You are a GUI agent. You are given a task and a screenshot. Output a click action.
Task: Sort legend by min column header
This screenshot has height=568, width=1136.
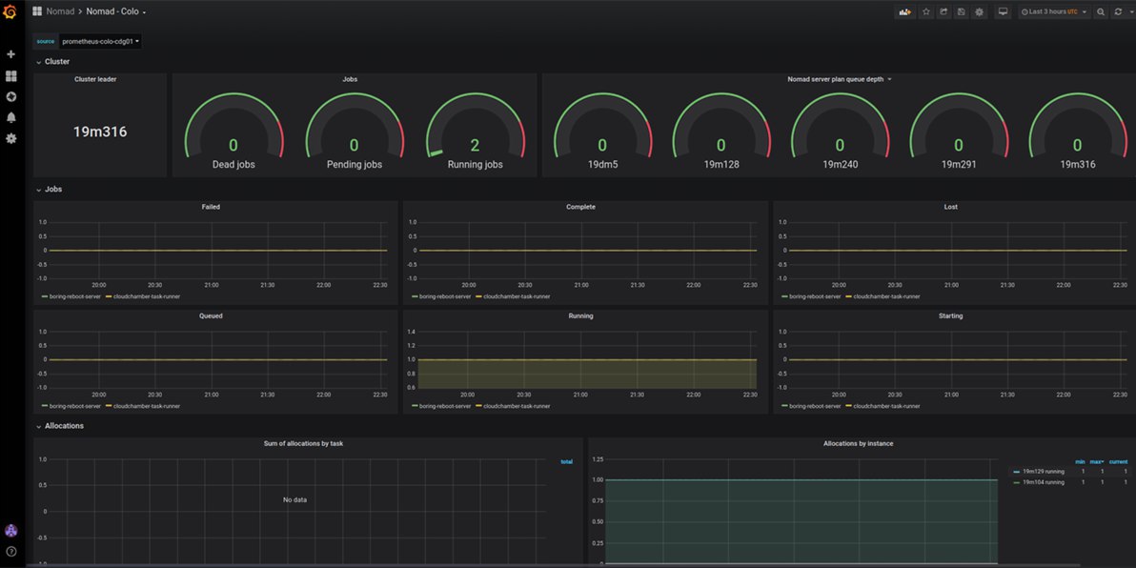click(1080, 461)
